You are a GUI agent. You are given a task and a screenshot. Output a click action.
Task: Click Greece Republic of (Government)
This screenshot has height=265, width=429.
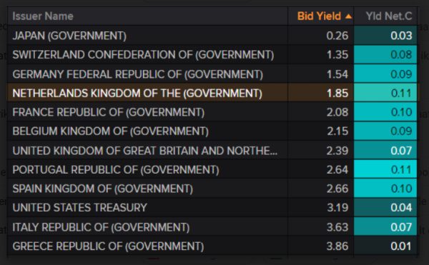click(108, 246)
